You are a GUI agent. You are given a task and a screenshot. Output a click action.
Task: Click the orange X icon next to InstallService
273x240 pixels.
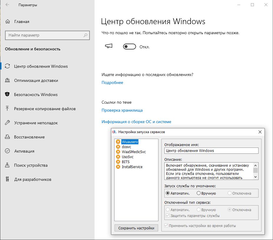(x=118, y=167)
